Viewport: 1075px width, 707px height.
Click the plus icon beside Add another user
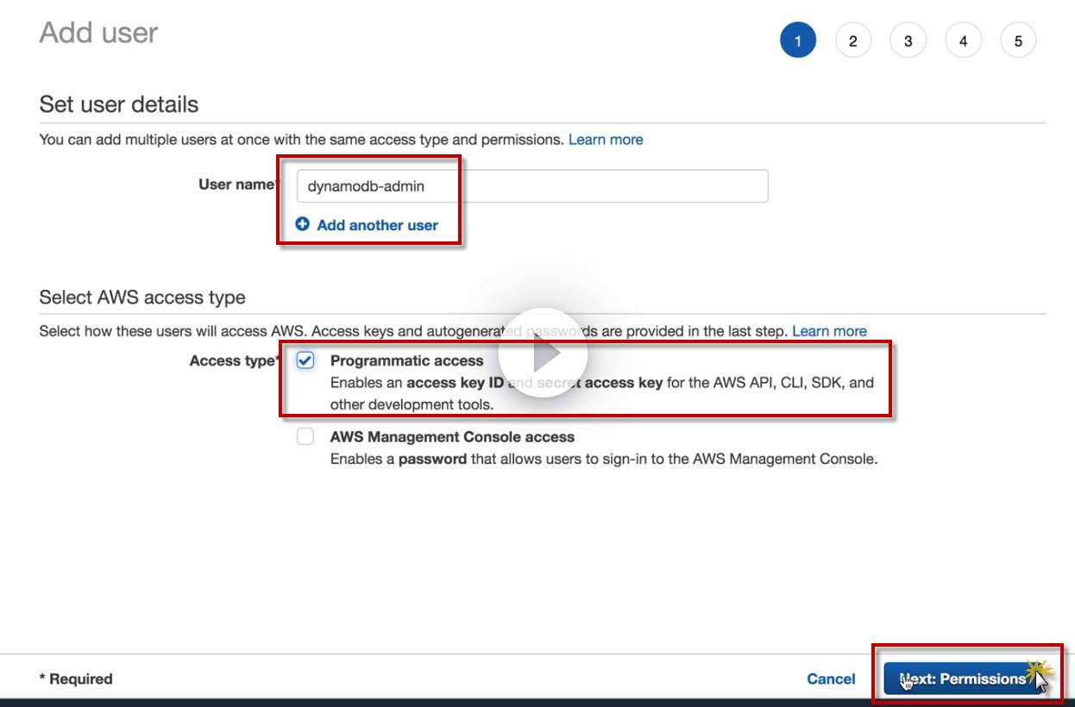pos(302,224)
